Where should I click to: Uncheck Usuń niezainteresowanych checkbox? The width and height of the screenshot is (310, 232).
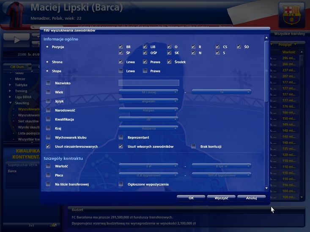(49, 146)
